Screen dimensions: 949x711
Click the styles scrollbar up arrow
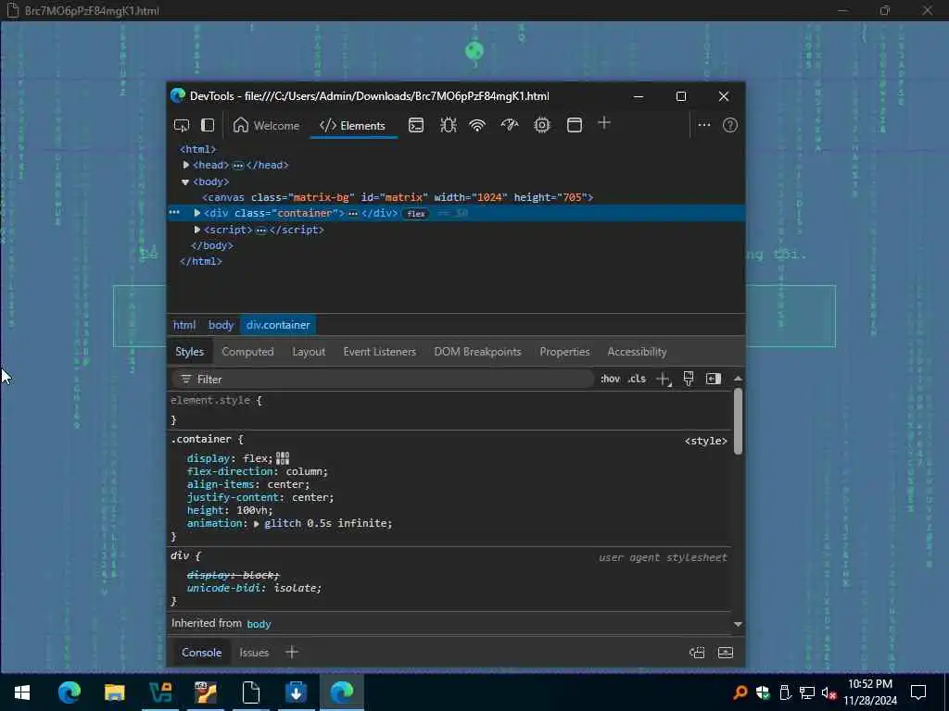738,379
